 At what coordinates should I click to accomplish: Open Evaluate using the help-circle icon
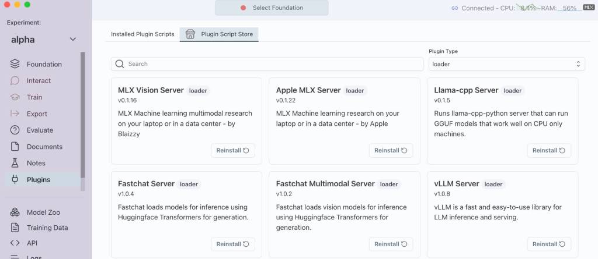[x=15, y=130]
